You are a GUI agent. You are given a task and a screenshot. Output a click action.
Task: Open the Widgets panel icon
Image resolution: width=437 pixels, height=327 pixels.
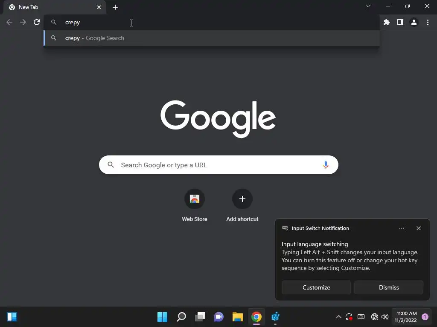[12, 317]
